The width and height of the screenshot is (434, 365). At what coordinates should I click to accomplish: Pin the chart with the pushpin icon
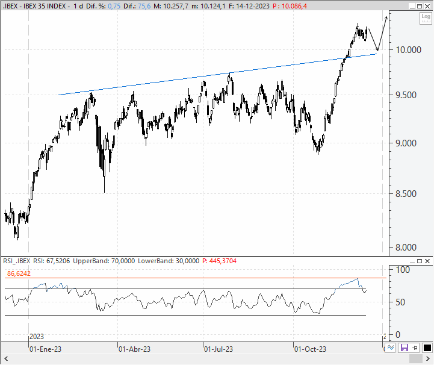click(x=415, y=348)
